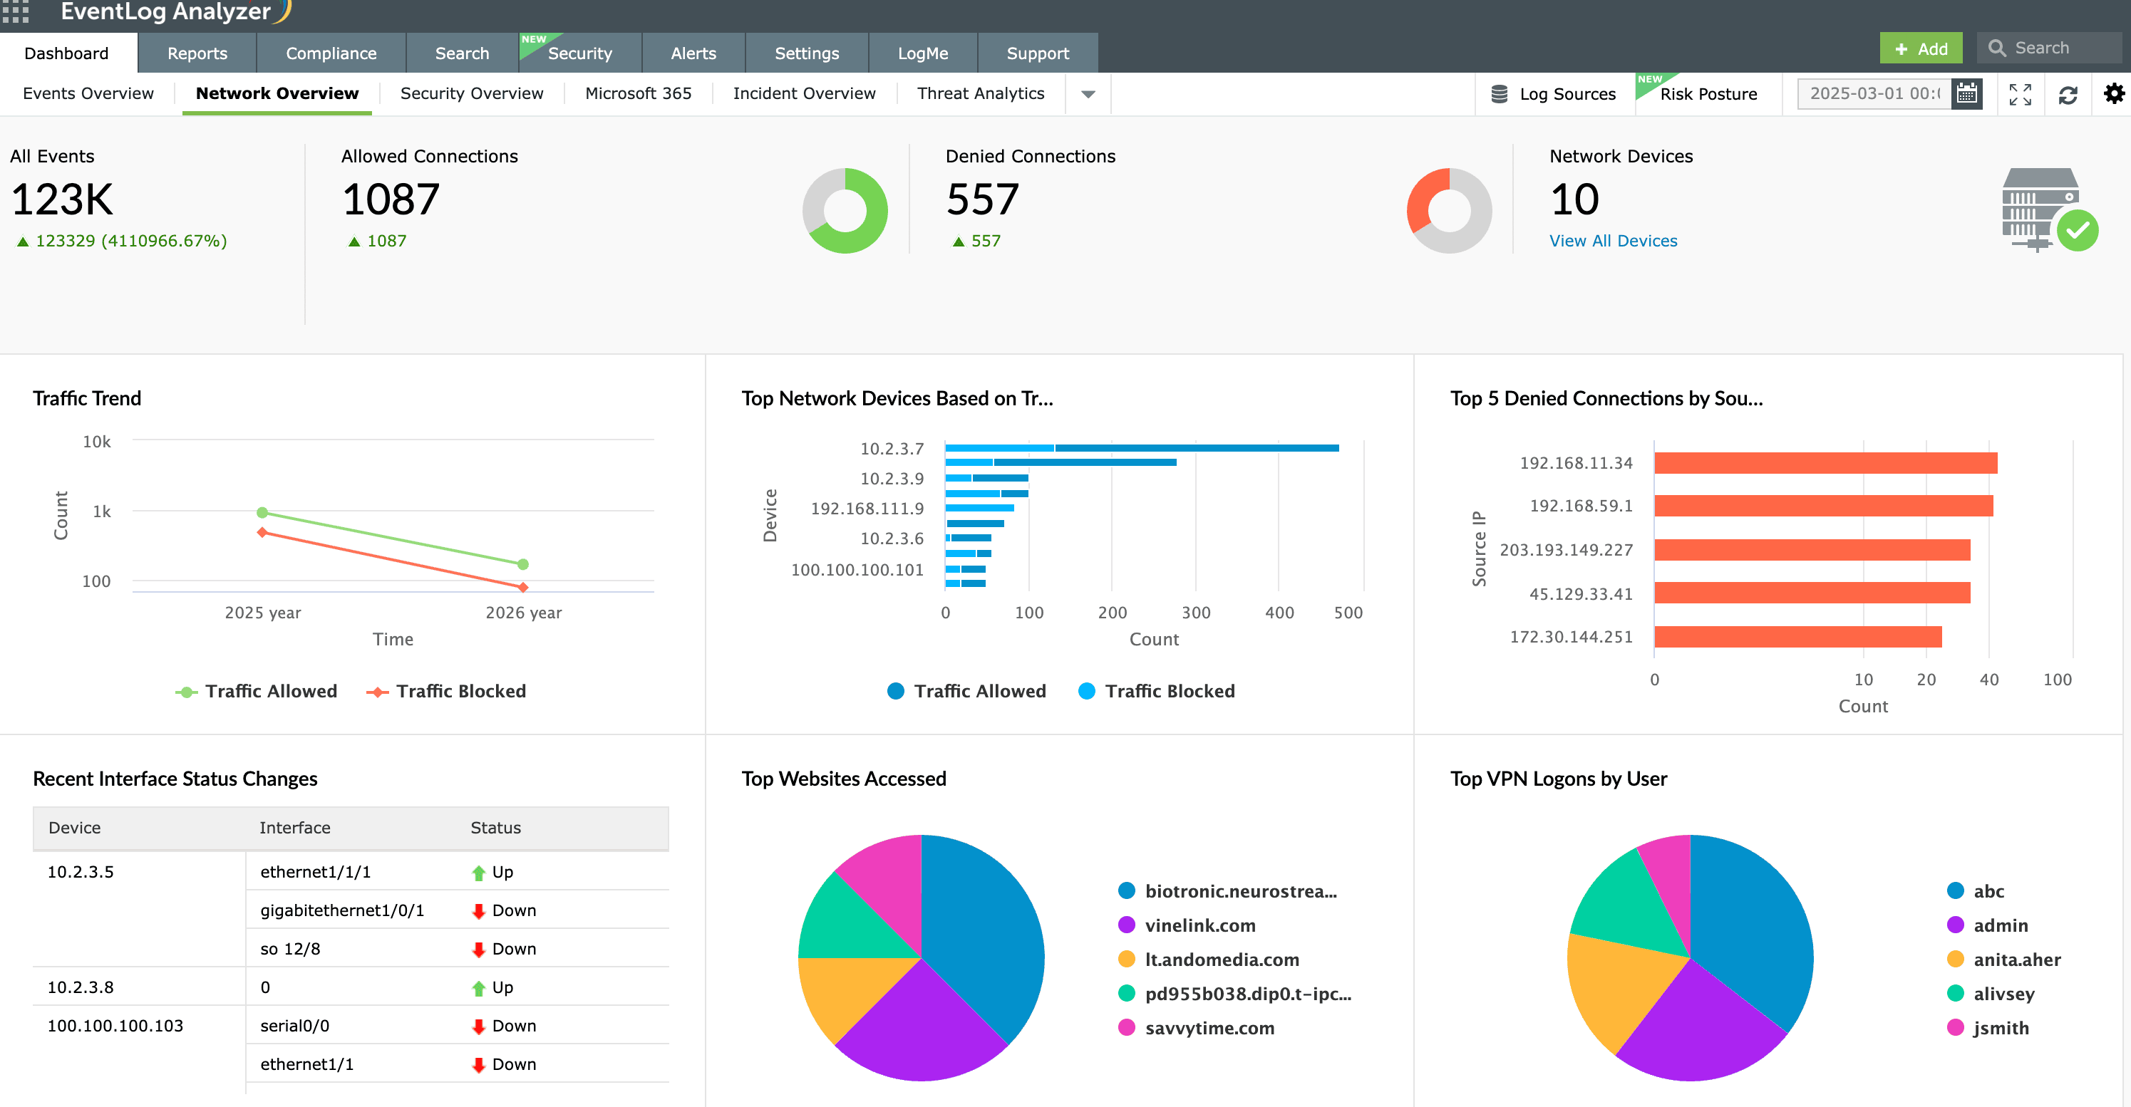Click the 2026 year point on Traffic Allowed line

(x=522, y=565)
